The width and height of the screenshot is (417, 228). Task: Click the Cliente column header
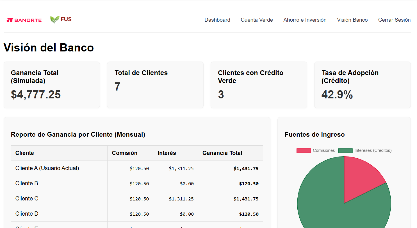[59, 153]
